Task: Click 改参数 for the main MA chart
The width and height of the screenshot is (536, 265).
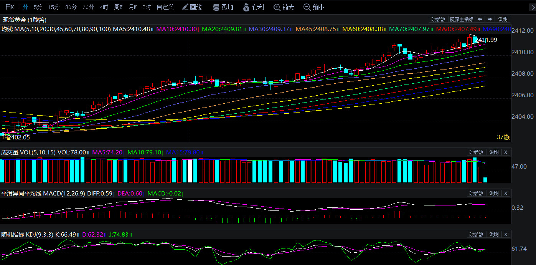Action: [x=438, y=19]
